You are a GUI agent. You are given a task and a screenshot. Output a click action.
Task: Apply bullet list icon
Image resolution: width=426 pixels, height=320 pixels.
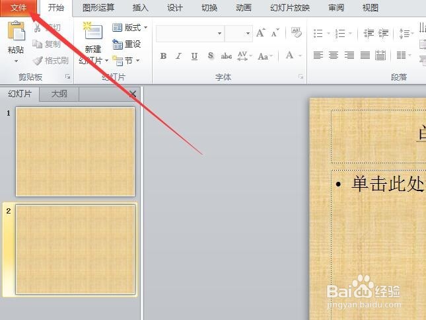click(318, 34)
